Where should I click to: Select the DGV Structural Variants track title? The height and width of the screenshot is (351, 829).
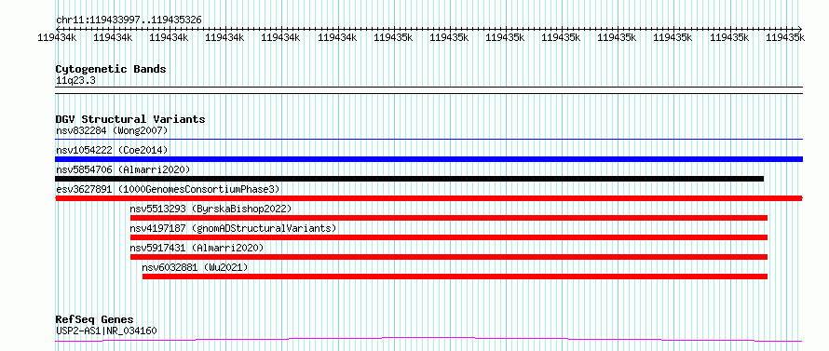130,119
